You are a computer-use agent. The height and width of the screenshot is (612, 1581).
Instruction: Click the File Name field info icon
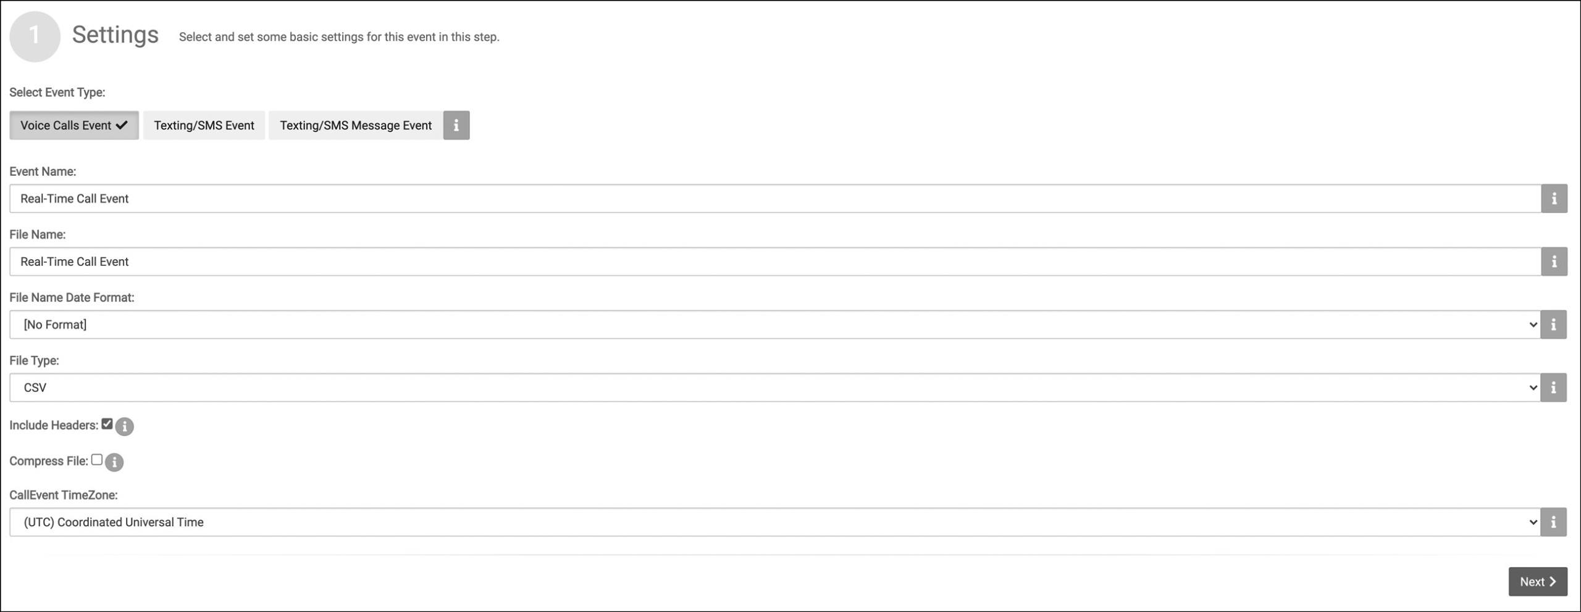click(1554, 262)
